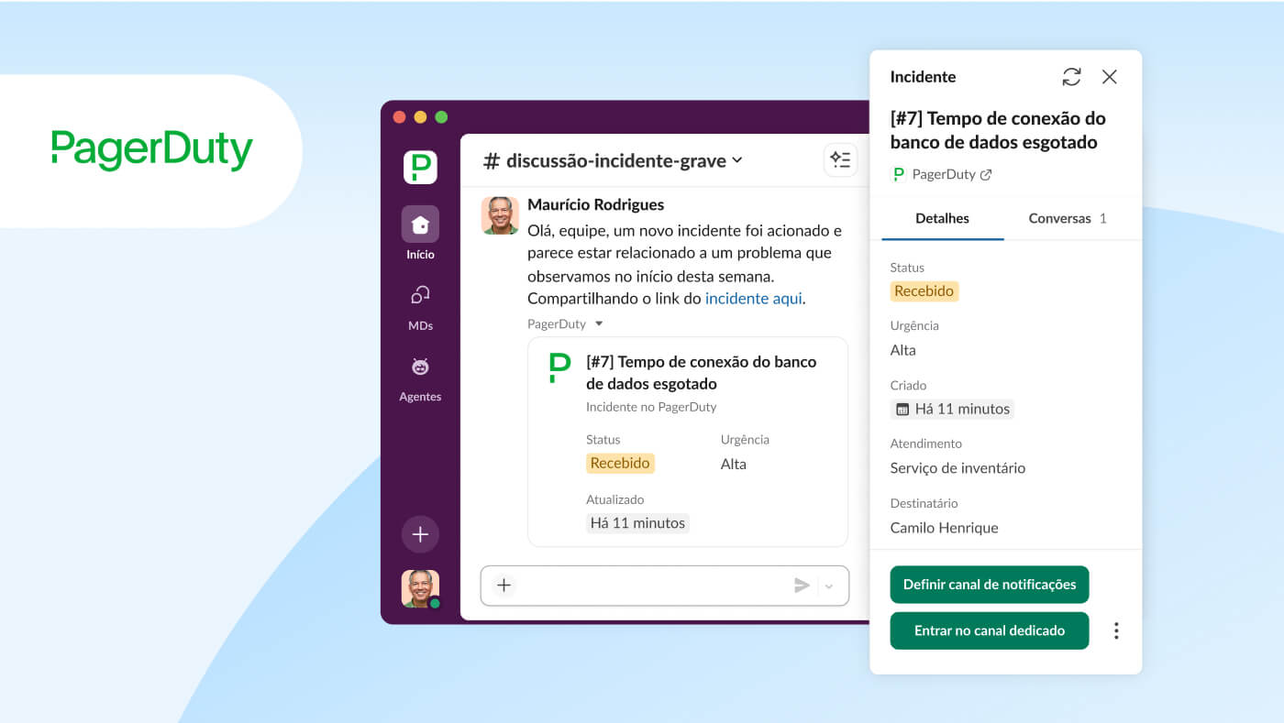Open the user profile avatar in sidebar

[420, 589]
